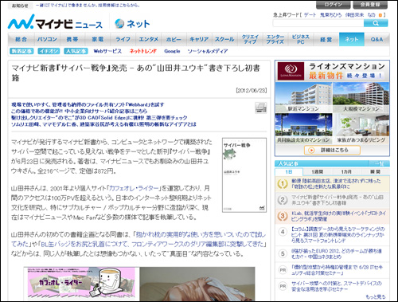Select the パソコン navigation tab

pyautogui.click(x=47, y=39)
